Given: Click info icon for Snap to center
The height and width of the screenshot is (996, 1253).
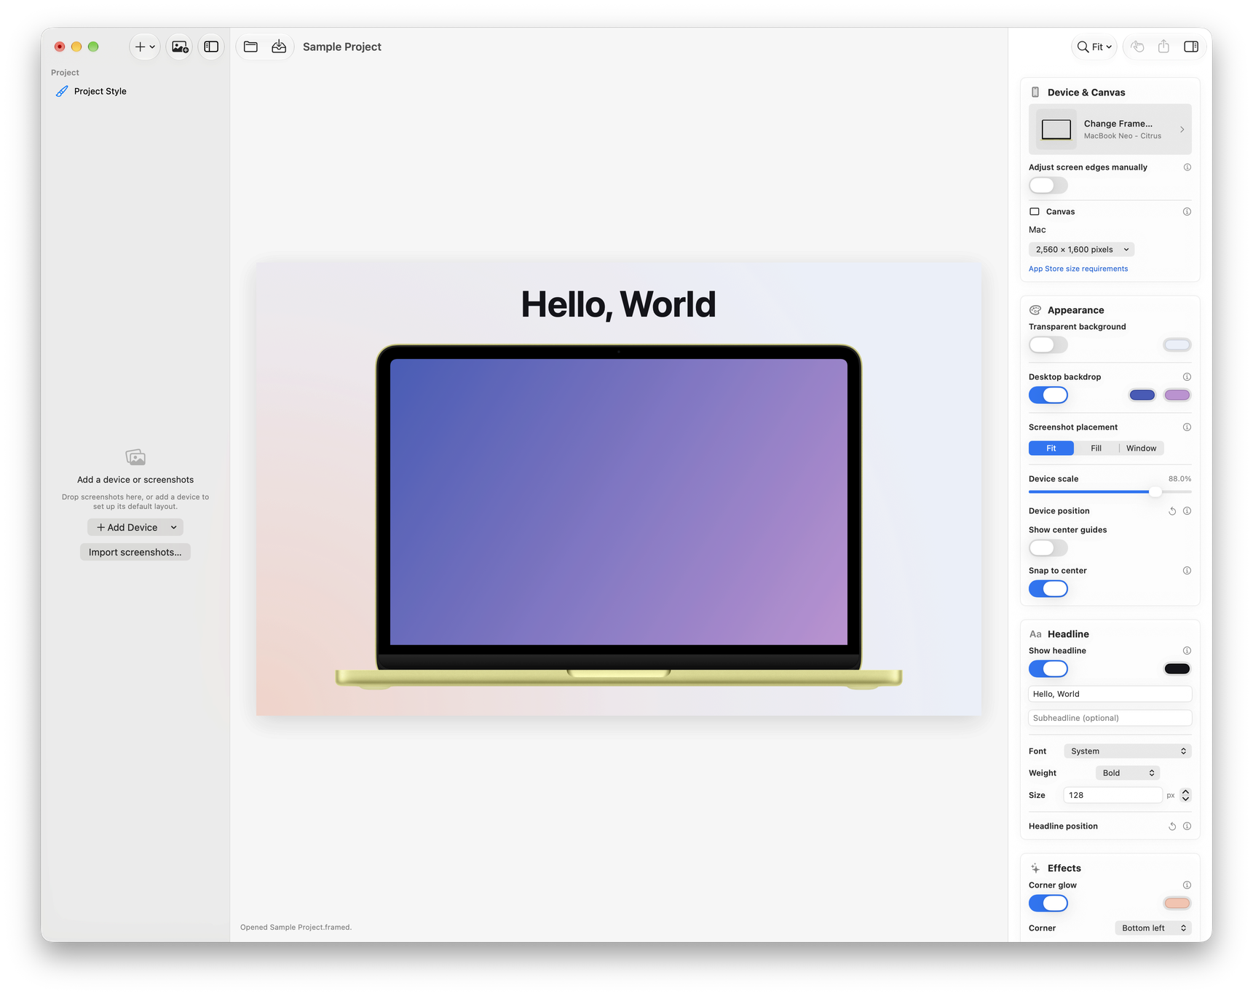Looking at the screenshot, I should (1187, 571).
